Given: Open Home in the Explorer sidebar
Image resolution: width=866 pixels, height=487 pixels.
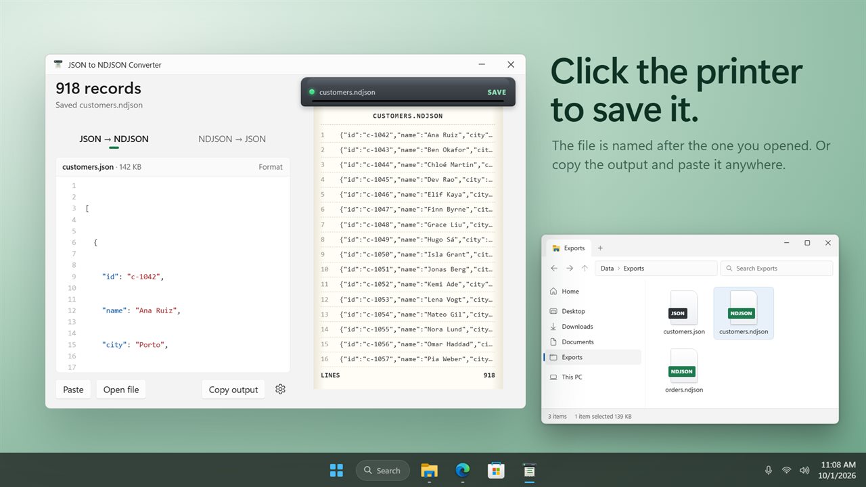Looking at the screenshot, I should [593, 292].
